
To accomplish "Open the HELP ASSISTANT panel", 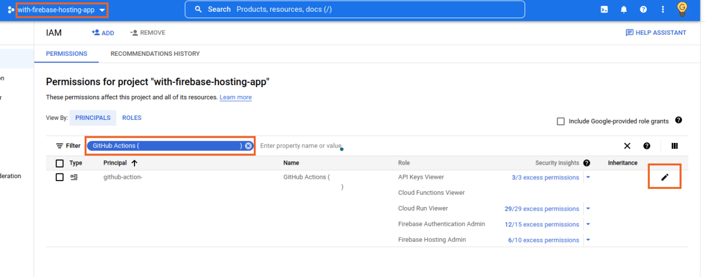I will click(x=656, y=33).
